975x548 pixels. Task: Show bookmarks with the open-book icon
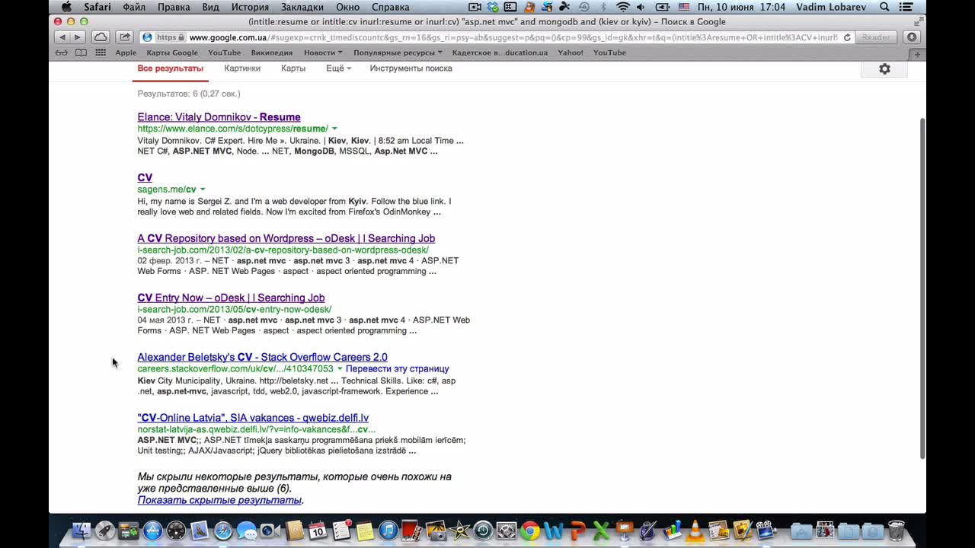point(81,53)
